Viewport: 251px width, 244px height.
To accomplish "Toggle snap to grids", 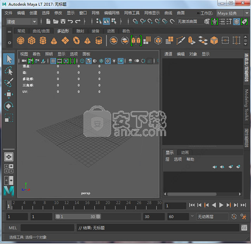I will point(135,21).
